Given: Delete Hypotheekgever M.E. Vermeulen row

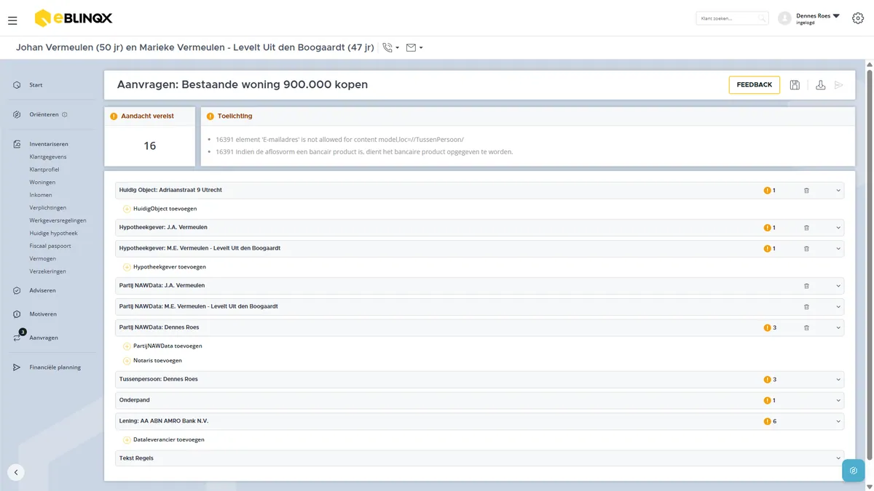Looking at the screenshot, I should 806,249.
